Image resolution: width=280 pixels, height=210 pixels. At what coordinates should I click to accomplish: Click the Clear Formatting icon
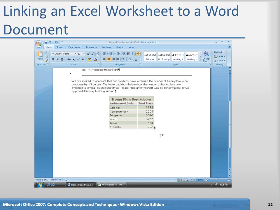[x=97, y=54]
